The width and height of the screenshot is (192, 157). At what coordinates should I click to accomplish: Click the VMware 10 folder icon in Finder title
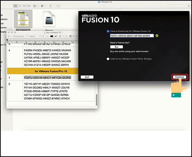point(99,2)
